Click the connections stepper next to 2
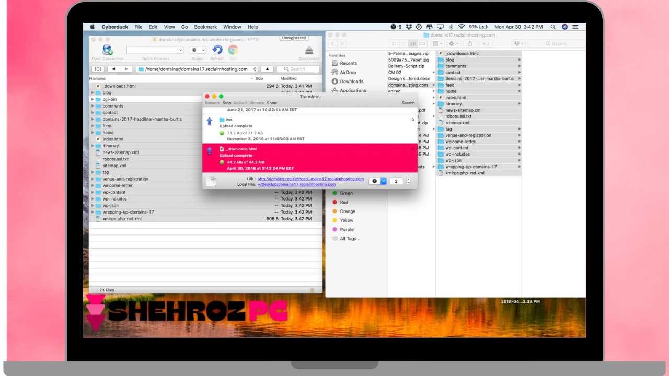This screenshot has width=669, height=376. click(x=408, y=181)
